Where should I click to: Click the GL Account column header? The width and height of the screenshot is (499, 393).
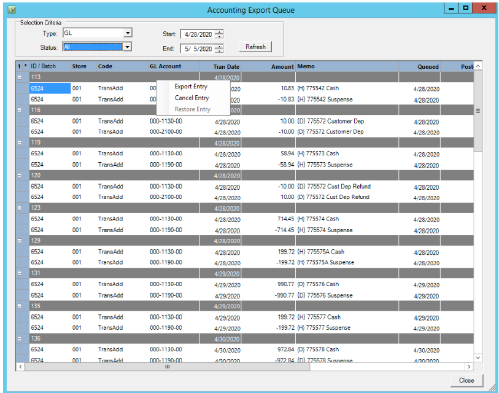[x=165, y=66]
